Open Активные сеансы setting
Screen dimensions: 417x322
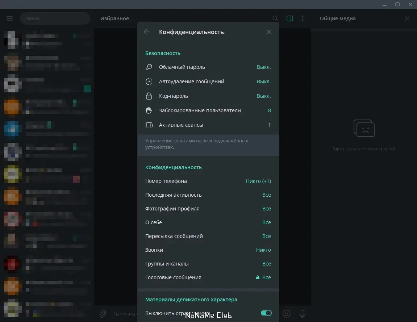(208, 125)
